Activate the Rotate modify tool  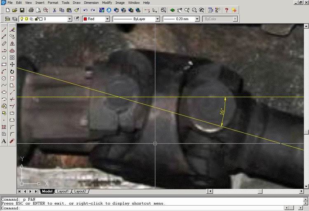coord(12,71)
